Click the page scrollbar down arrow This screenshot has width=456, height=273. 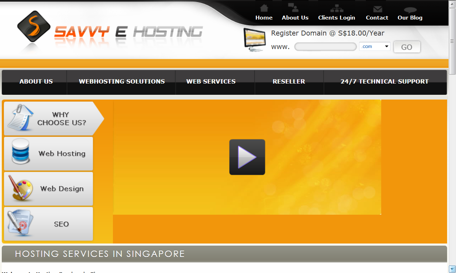click(x=452, y=269)
